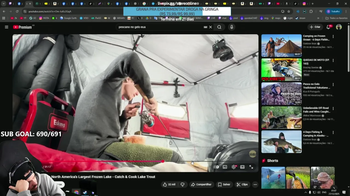The image size is (350, 196).
Task: Open '4 Days Fishing & Camping in Alaska' thumbnail
Action: [x=281, y=142]
